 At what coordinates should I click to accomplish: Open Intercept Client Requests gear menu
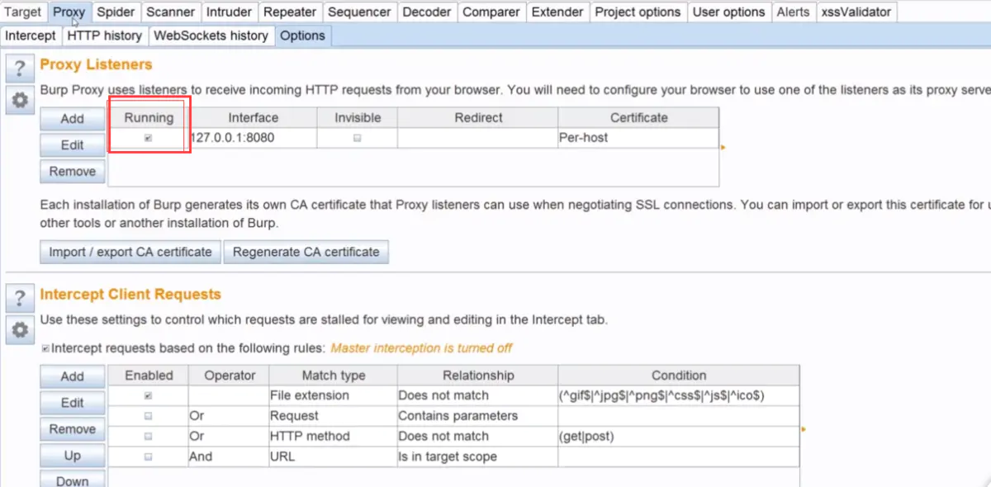20,330
